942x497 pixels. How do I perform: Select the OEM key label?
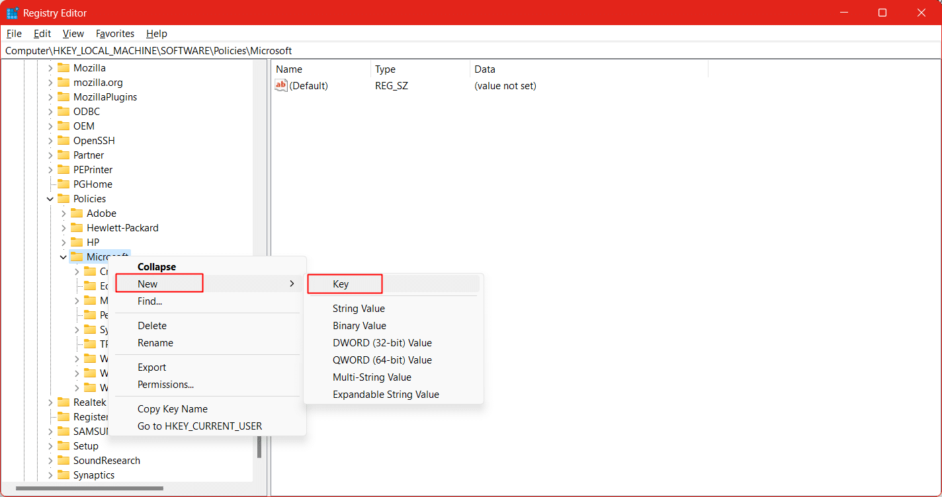click(84, 126)
